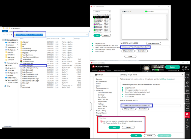The height and width of the screenshot is (139, 191).
Task: Click the Edit Player Notes link
Action: [165, 79]
